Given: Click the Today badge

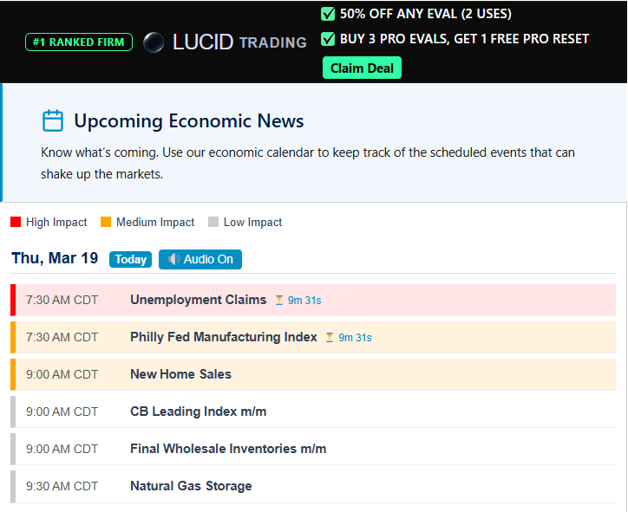Looking at the screenshot, I should (131, 259).
